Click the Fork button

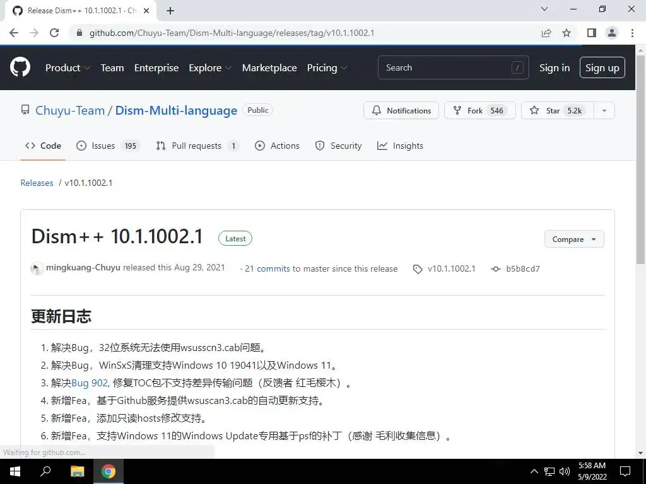point(480,110)
